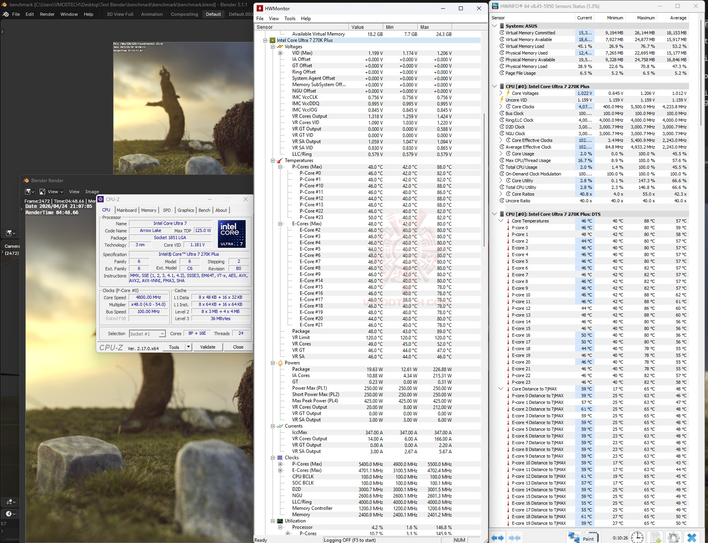708x543 pixels.
Task: Click the Currents wave icon in HWMonitor
Action: pyautogui.click(x=280, y=426)
